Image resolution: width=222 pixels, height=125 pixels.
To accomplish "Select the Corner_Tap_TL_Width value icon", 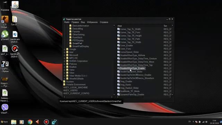I will tap(119, 29).
